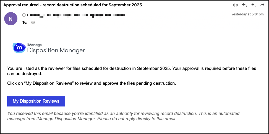Image resolution: width=269 pixels, height=134 pixels.
Task: Forward this email with the arrow icon
Action: (x=262, y=5)
